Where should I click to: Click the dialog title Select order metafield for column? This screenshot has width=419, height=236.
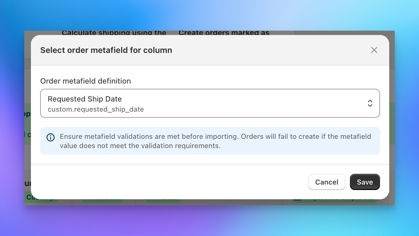[106, 50]
